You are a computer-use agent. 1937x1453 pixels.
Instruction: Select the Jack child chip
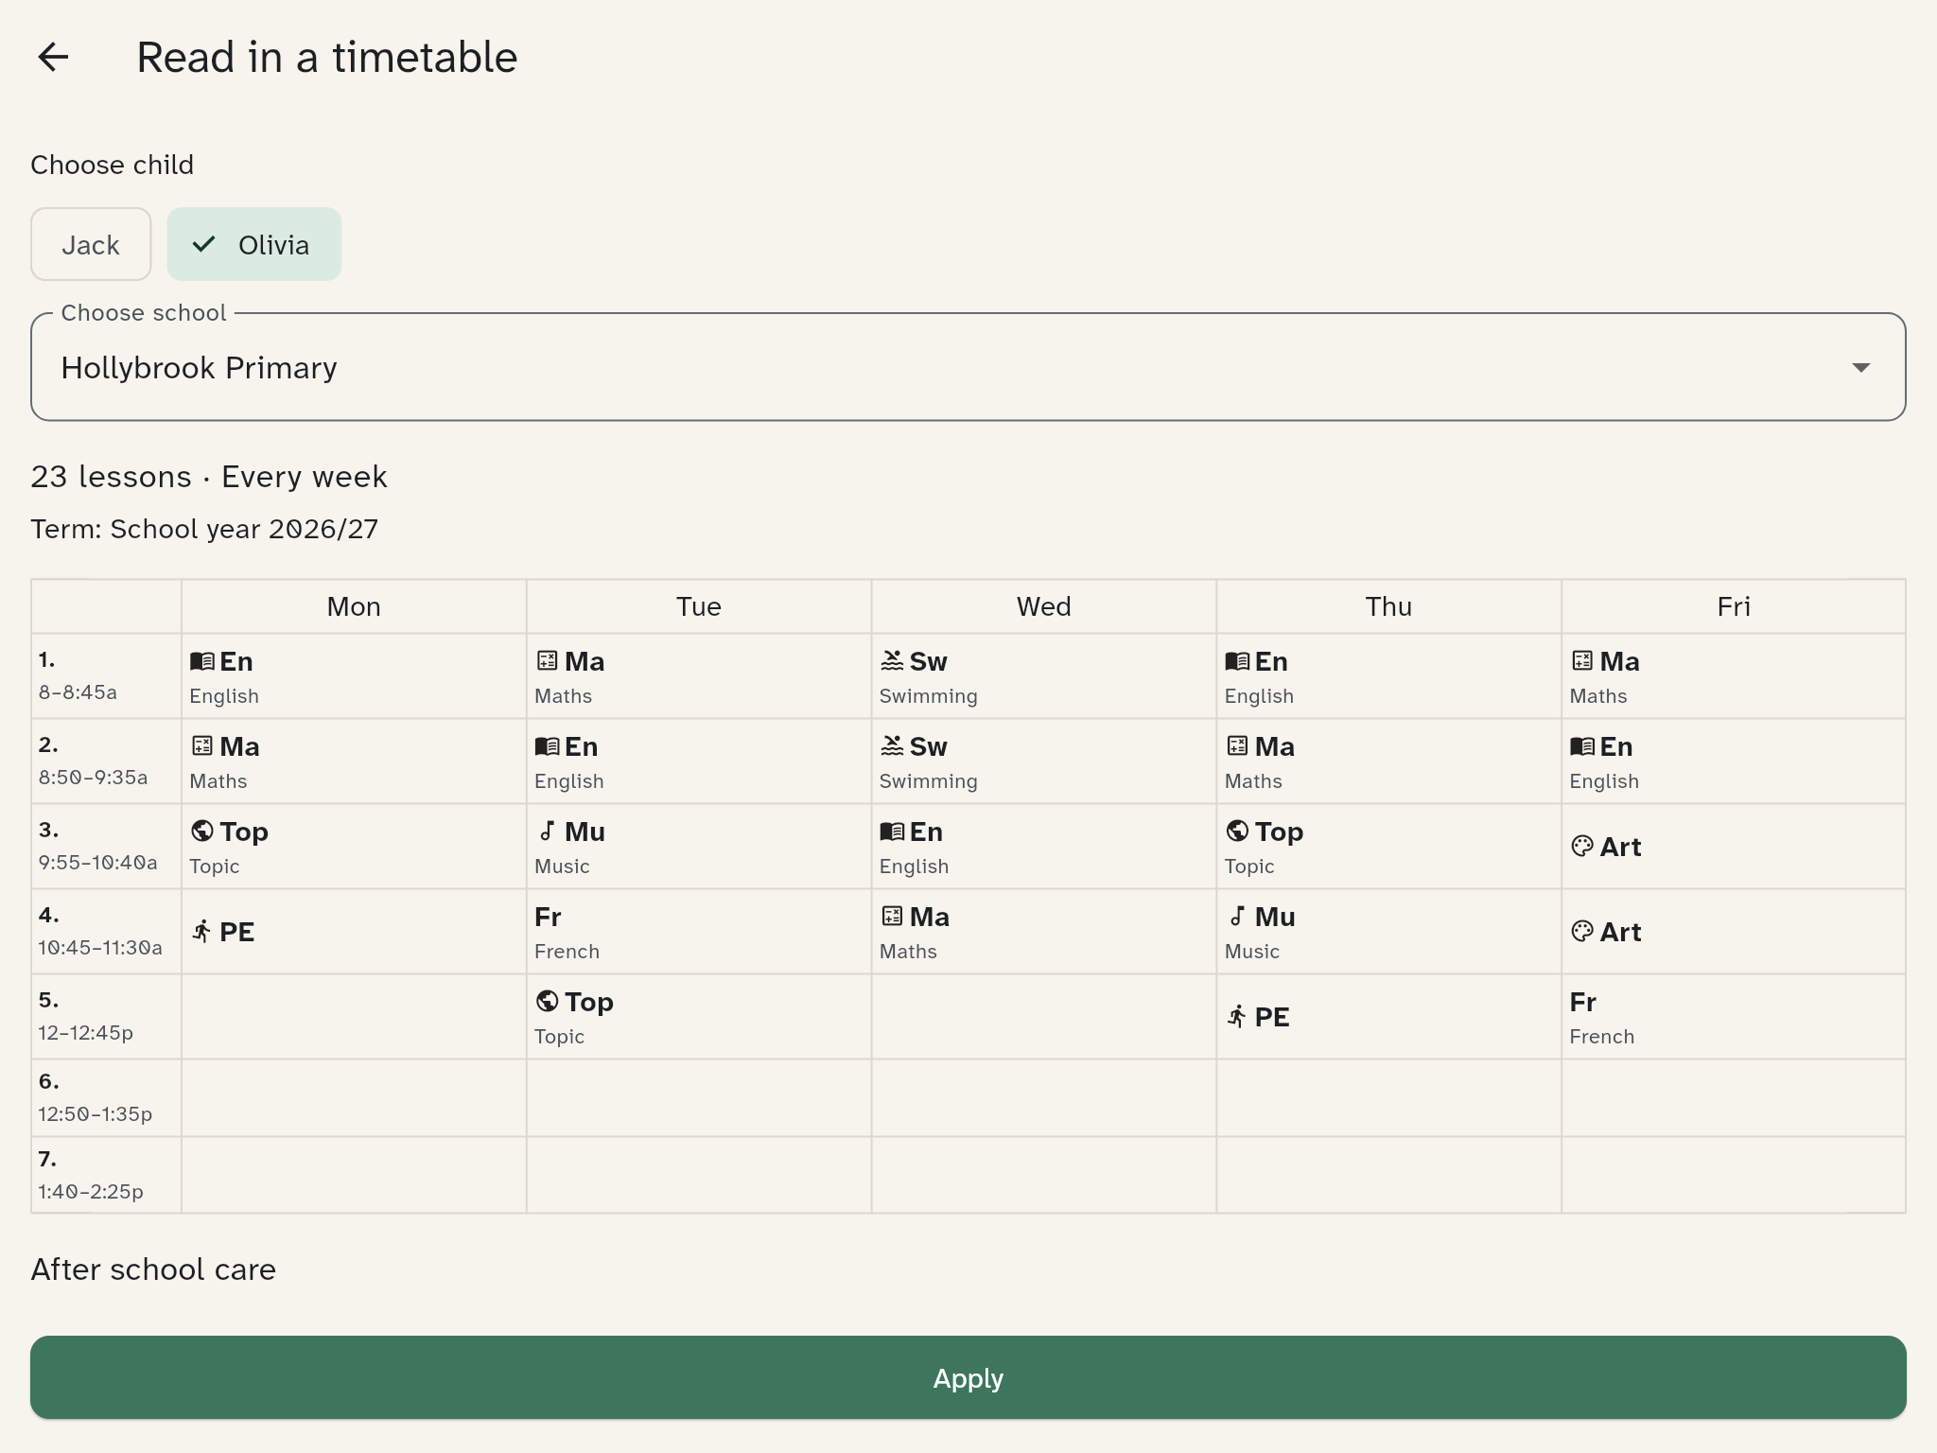point(91,244)
